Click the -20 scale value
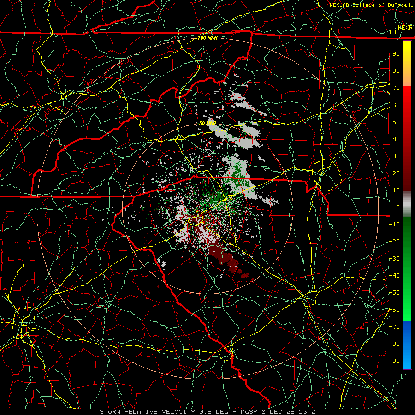The width and height of the screenshot is (415, 415). coord(394,241)
